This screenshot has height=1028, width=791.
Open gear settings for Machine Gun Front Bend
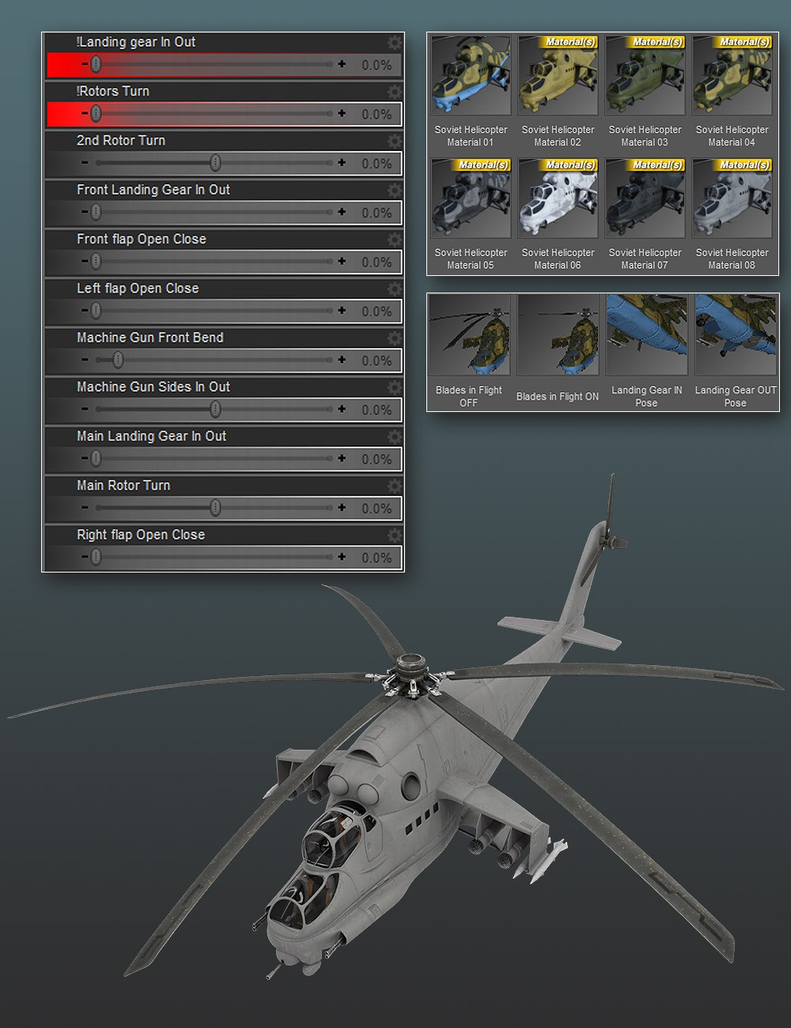tap(393, 338)
